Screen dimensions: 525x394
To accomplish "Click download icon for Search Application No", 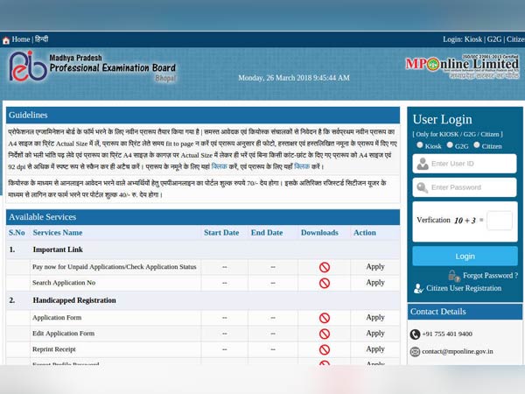I will pyautogui.click(x=325, y=283).
